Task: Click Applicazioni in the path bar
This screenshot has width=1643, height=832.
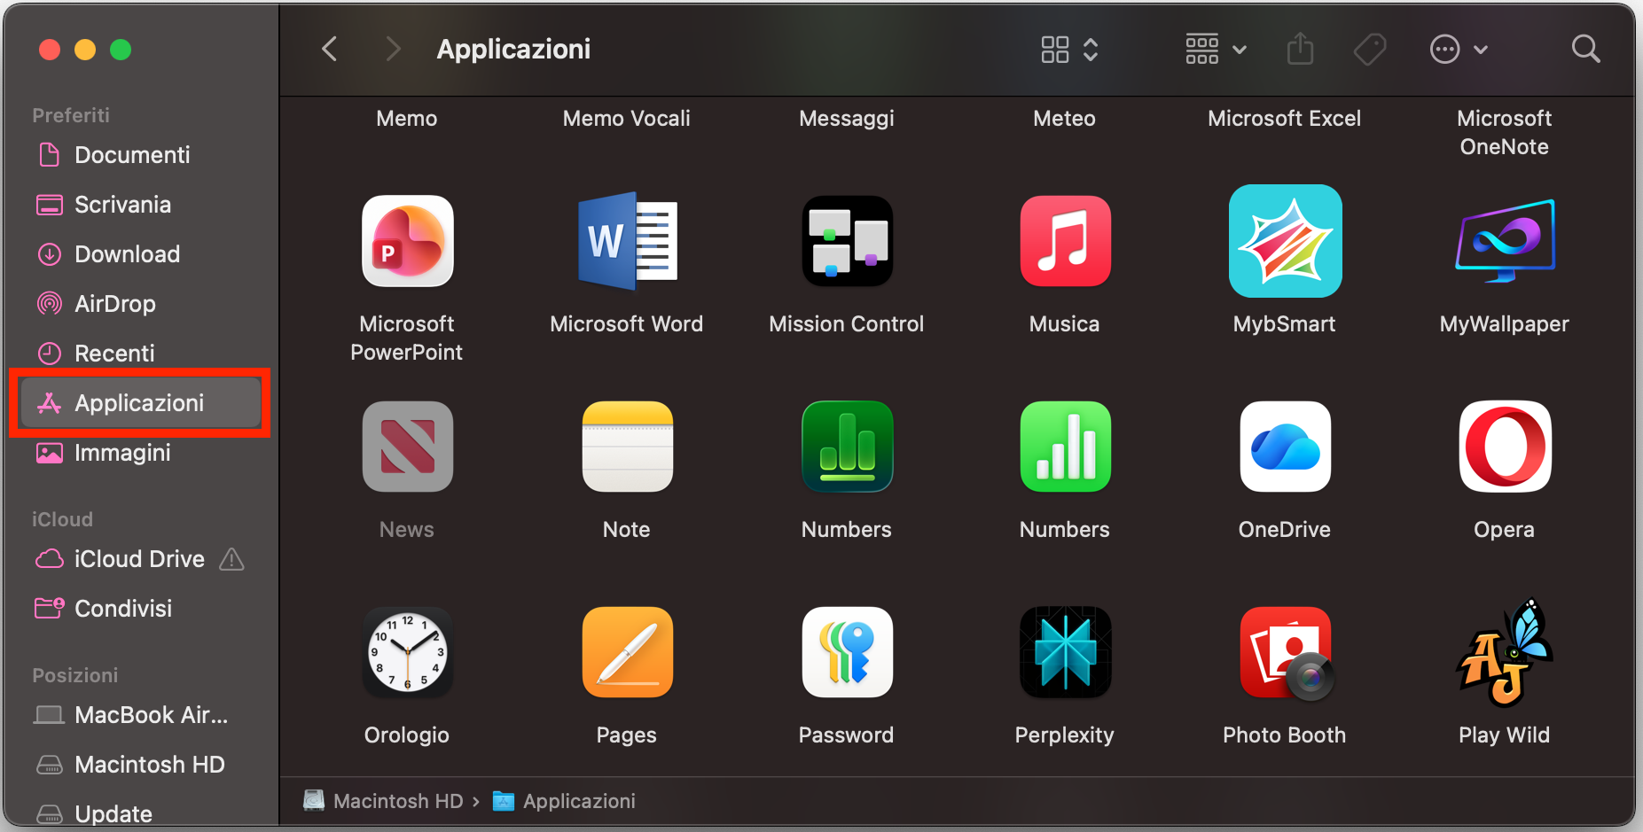Action: (564, 801)
